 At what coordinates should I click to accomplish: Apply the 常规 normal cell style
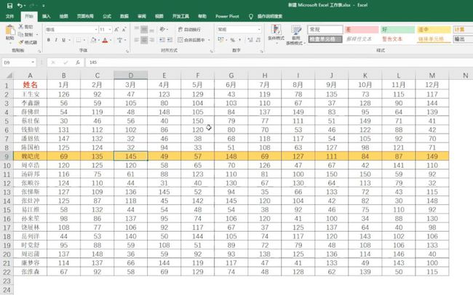click(x=325, y=30)
